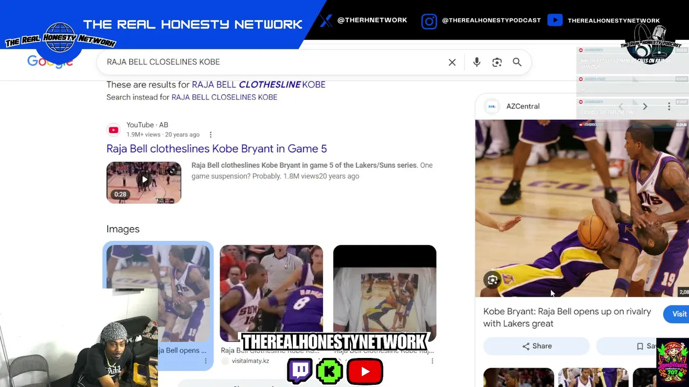Open "Kobe Bryant: Raja Bell opens up on rivalry" title
Screen dimensions: 689x387
tap(567, 318)
